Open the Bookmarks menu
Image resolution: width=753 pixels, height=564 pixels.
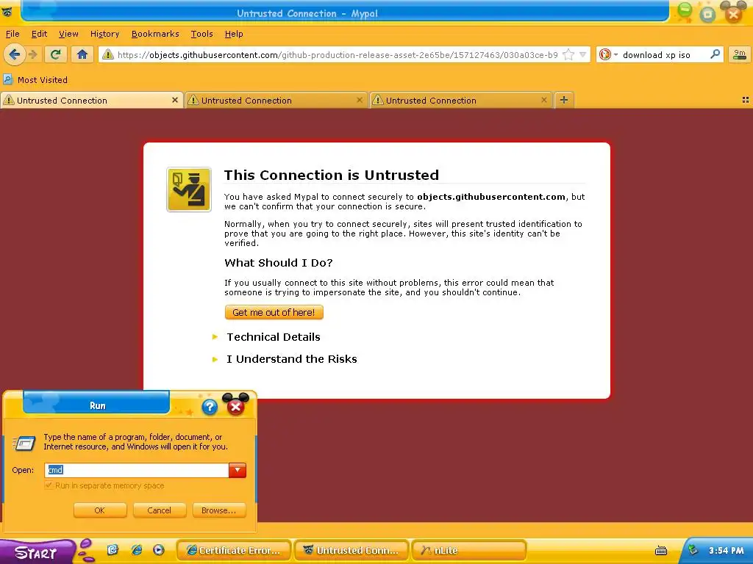coord(155,34)
